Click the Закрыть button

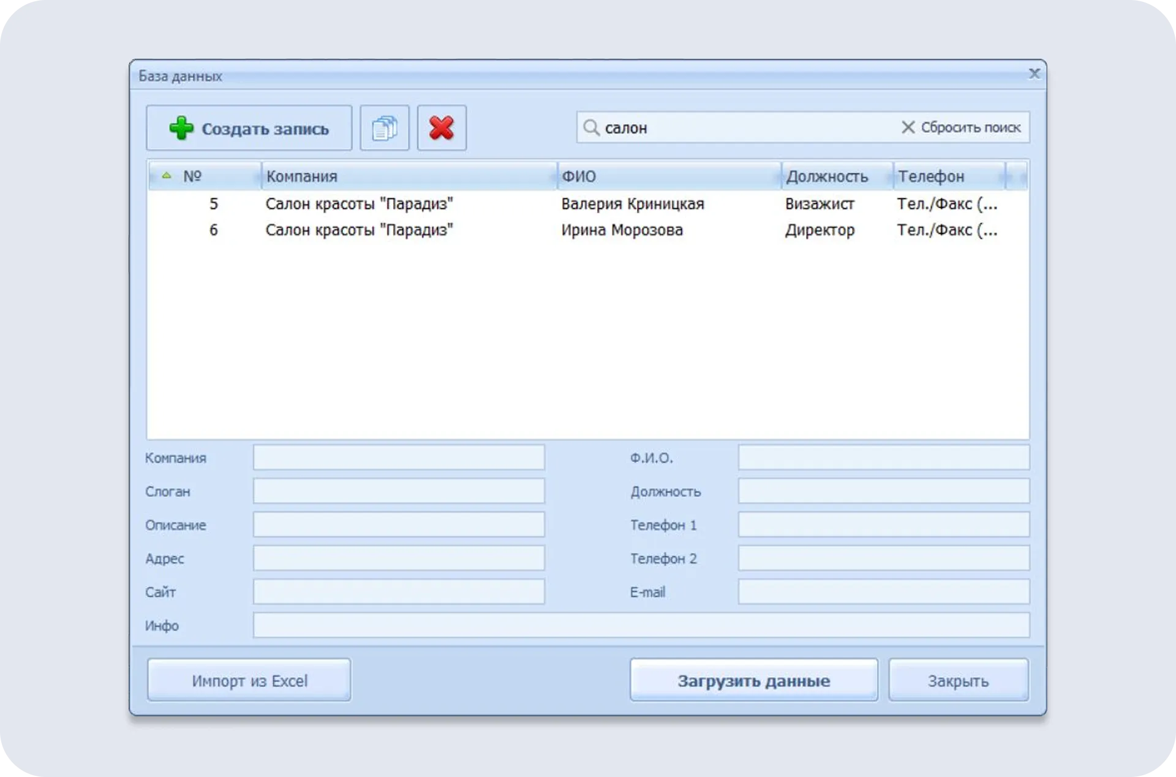click(959, 680)
